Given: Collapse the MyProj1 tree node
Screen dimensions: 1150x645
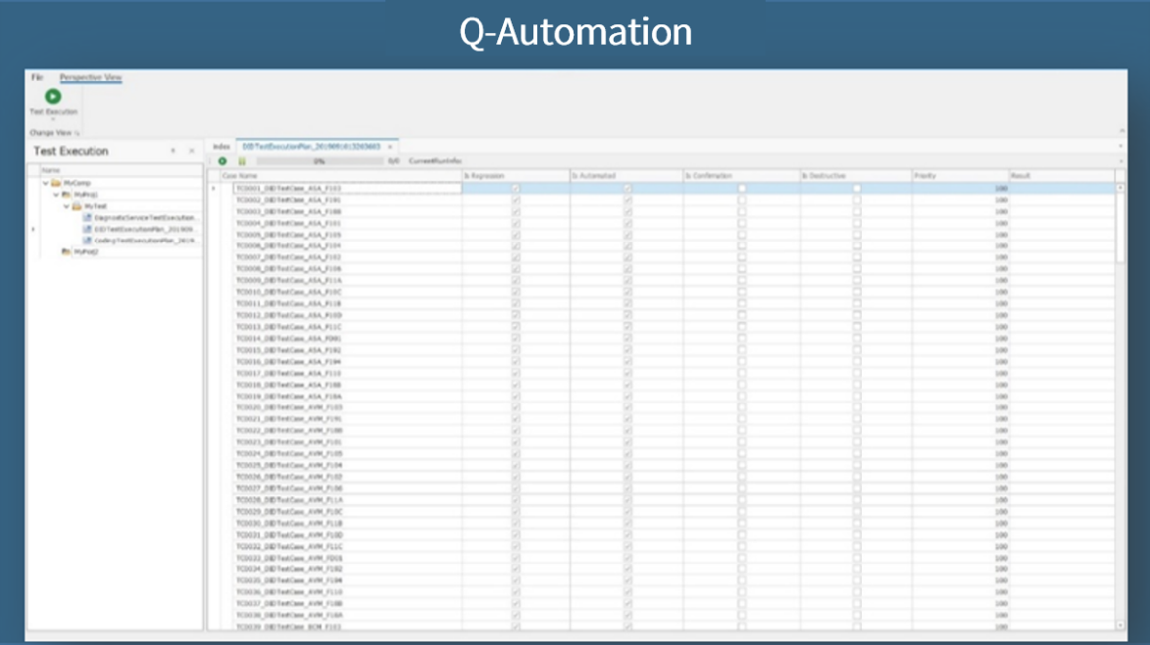Looking at the screenshot, I should pos(55,195).
